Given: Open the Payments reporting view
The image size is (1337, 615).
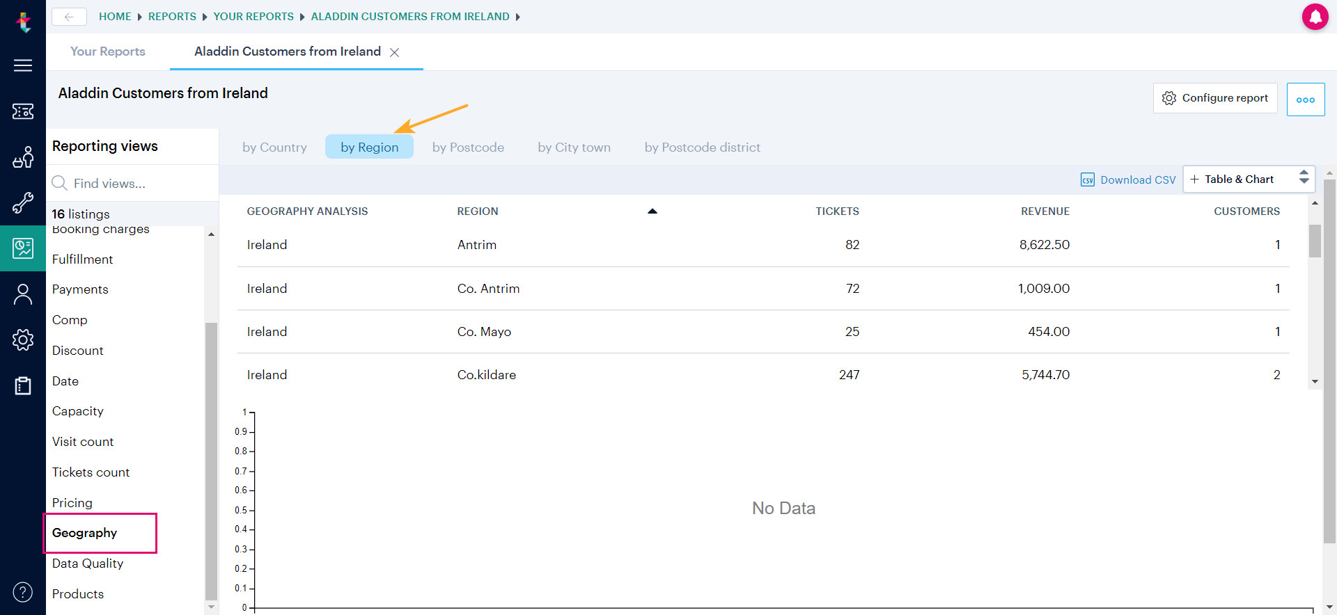Looking at the screenshot, I should pos(80,289).
